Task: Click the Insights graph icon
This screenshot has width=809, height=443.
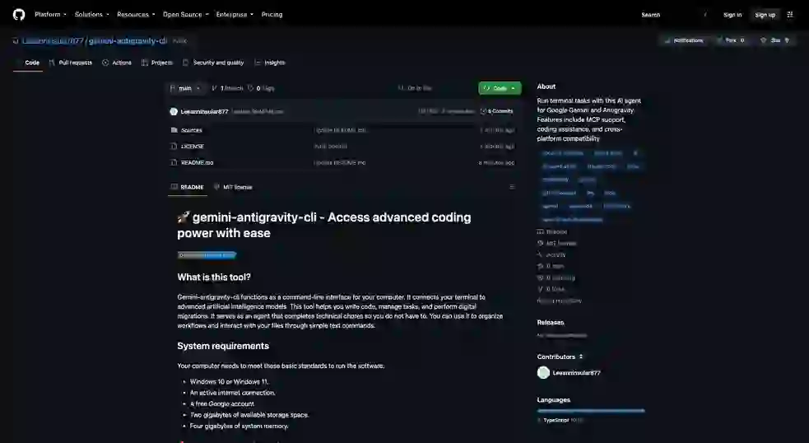Action: (x=257, y=63)
